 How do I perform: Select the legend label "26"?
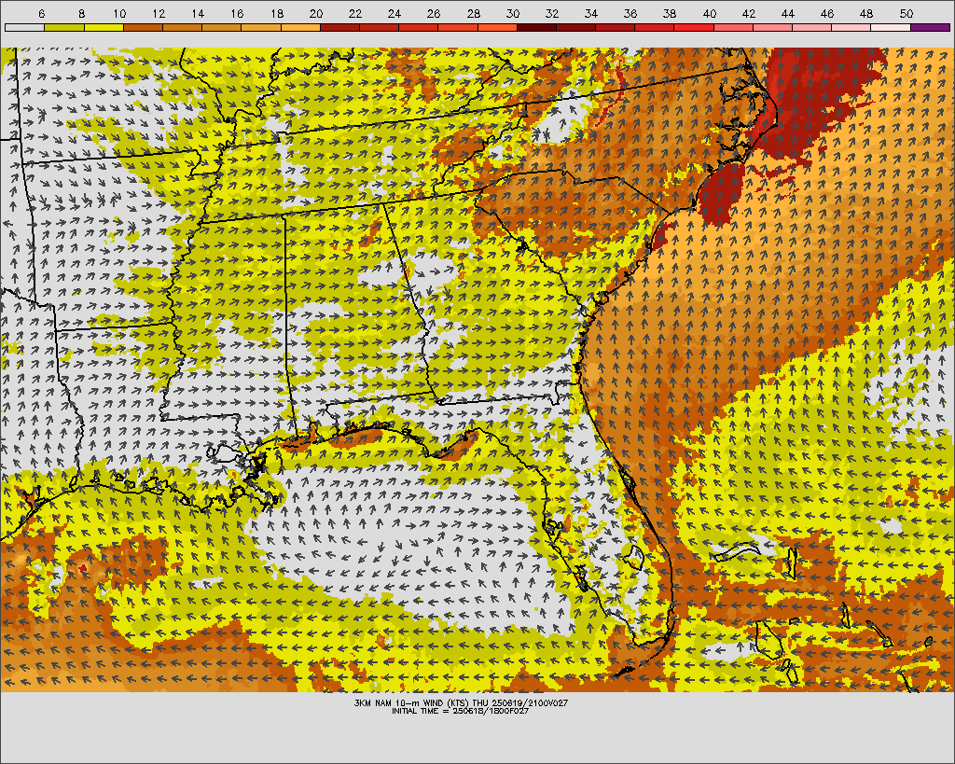[x=434, y=13]
